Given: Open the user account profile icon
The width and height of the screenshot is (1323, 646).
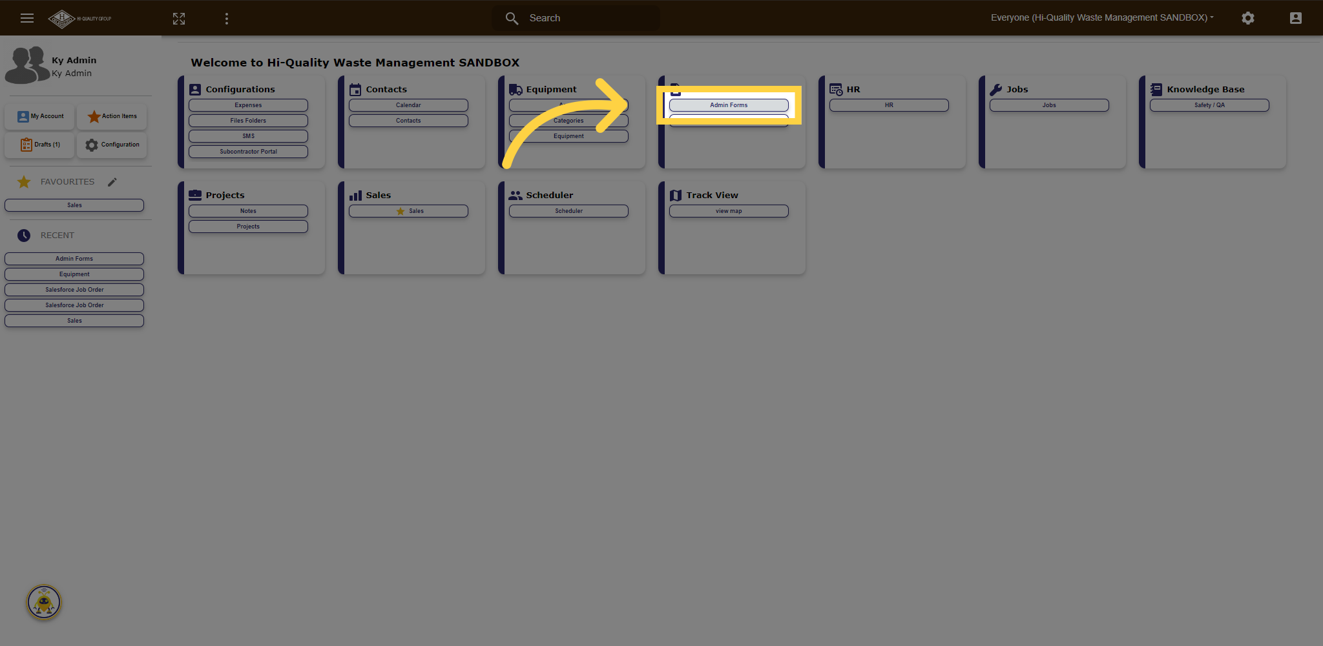Looking at the screenshot, I should [x=1296, y=18].
